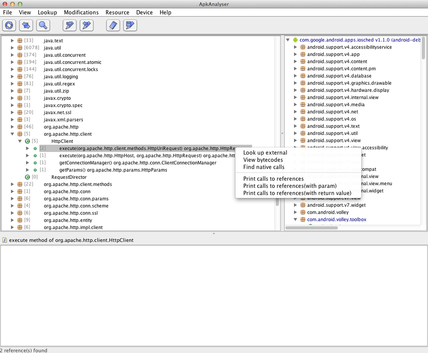Click the pencil with left arrow icon
This screenshot has height=353, width=428.
(x=86, y=25)
